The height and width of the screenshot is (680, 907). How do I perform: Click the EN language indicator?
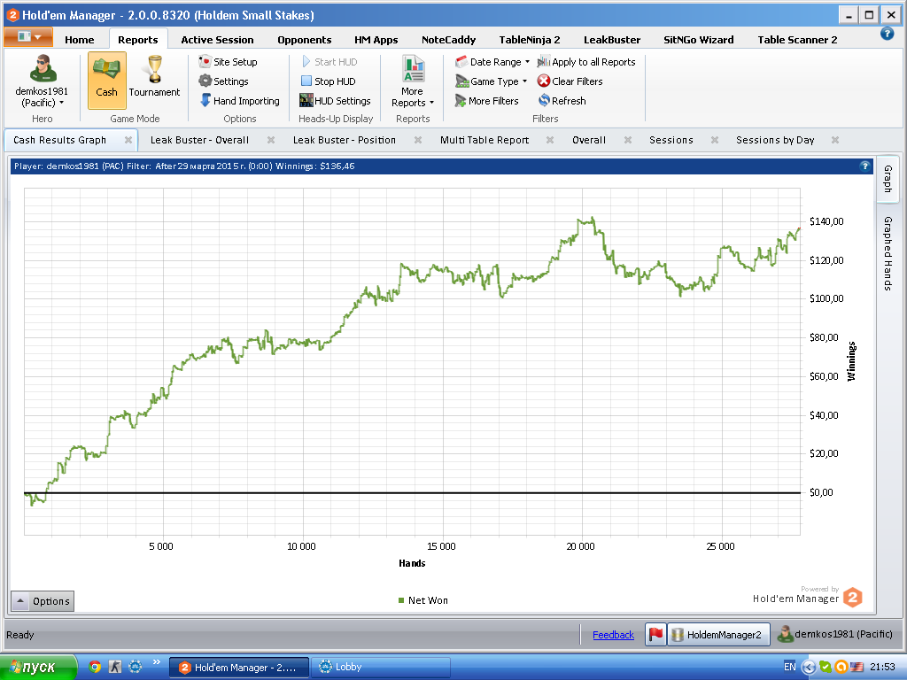point(789,667)
